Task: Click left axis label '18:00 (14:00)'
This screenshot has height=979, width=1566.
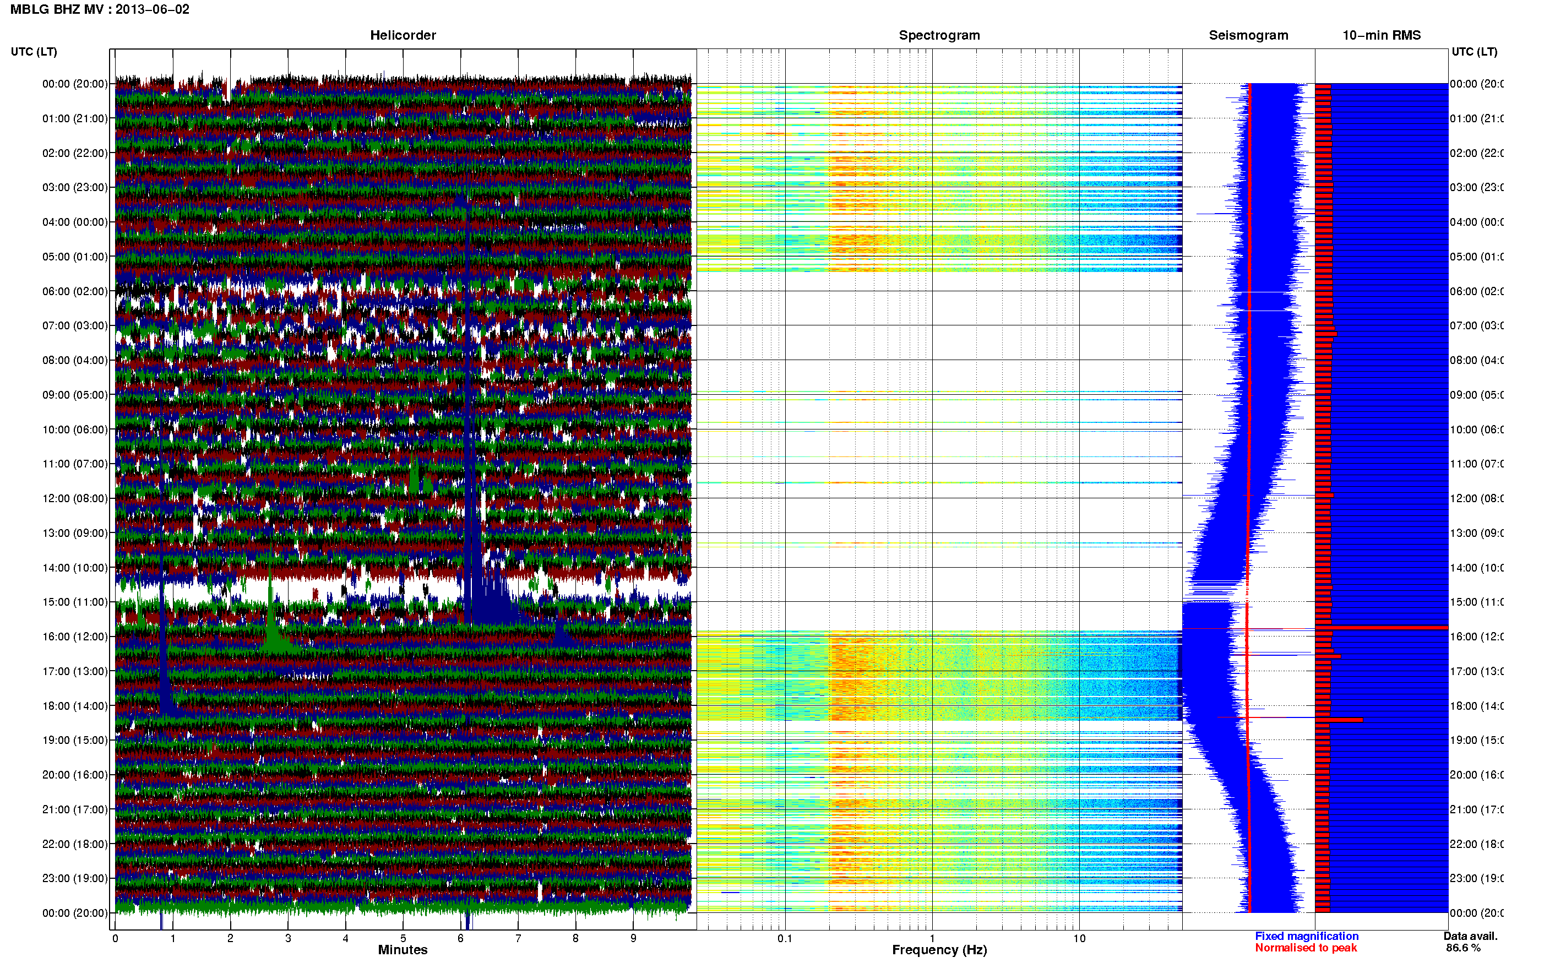Action: pyautogui.click(x=75, y=706)
